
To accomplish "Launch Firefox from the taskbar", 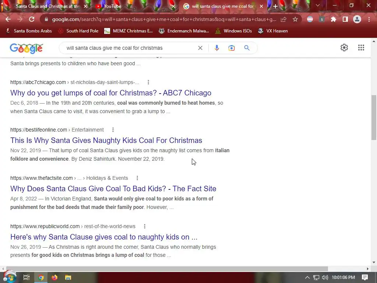I will 54,277.
